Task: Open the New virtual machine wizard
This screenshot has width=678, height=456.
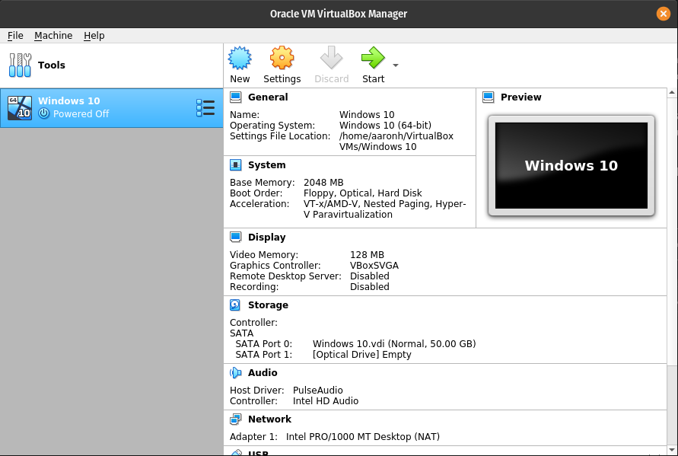Action: [x=240, y=64]
